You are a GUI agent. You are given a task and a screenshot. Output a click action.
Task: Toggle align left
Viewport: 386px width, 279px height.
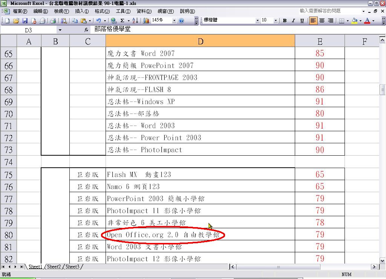click(x=313, y=21)
